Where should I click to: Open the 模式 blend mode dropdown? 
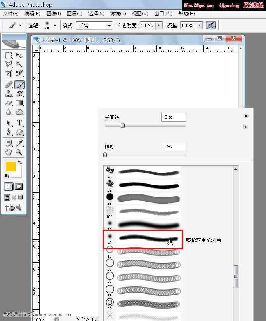tap(109, 26)
